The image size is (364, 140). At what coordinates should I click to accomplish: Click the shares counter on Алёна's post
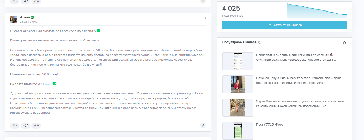(26, 125)
